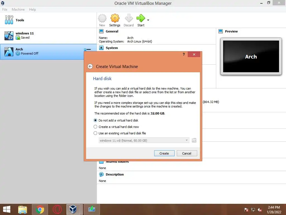This screenshot has height=215, width=286.
Task: Click the choose disk file folder icon
Action: click(x=194, y=141)
